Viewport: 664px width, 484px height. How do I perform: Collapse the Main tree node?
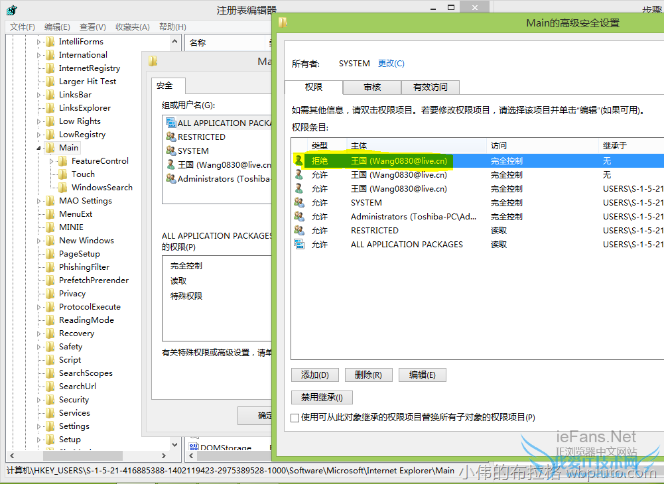click(38, 148)
